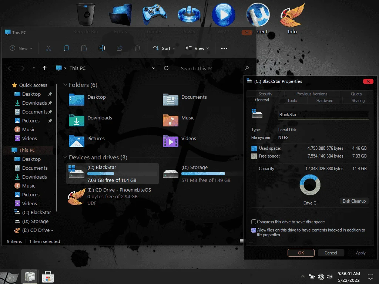Enable Compress this drive checkbox
This screenshot has height=284, width=379.
pos(254,222)
